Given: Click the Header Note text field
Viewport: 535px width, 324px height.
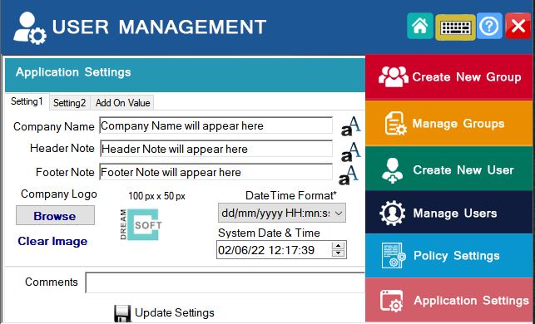Looking at the screenshot, I should (216, 149).
